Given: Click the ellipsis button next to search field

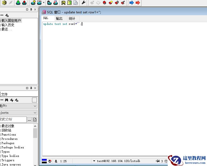Looking at the screenshot, I should tap(29, 120).
